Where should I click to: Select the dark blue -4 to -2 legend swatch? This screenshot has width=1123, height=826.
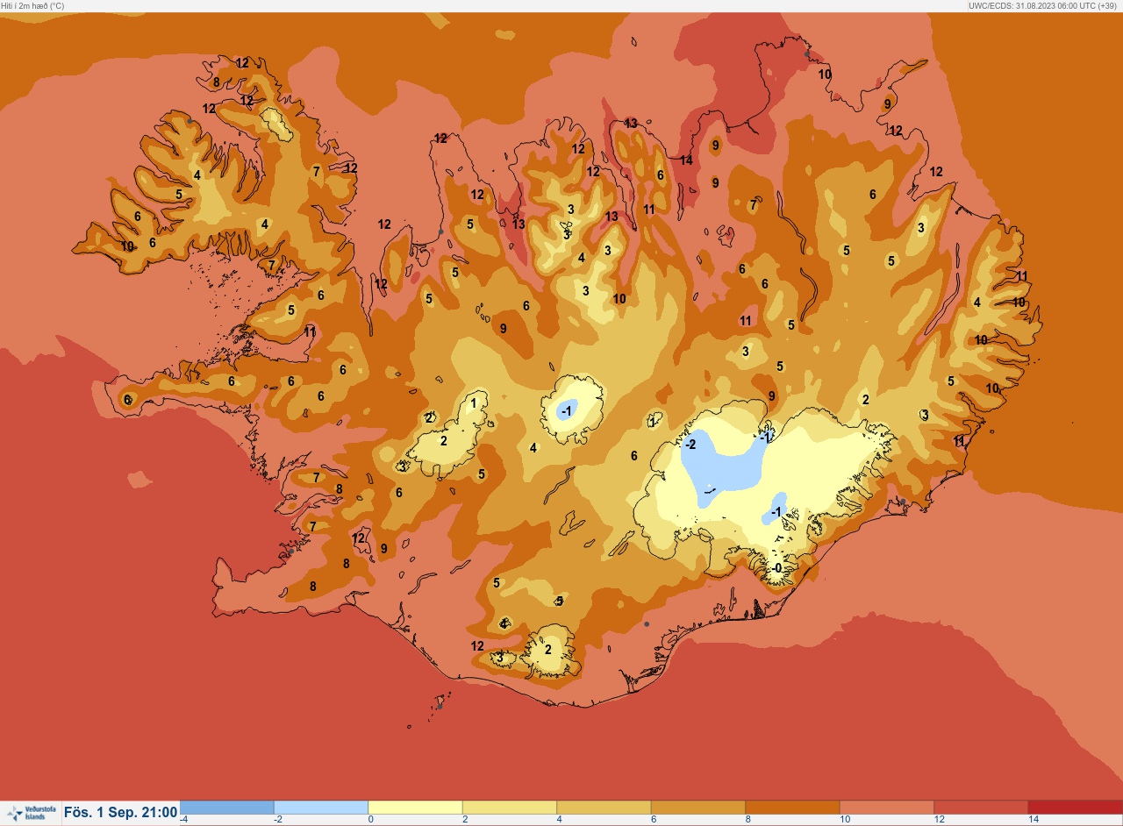(226, 808)
